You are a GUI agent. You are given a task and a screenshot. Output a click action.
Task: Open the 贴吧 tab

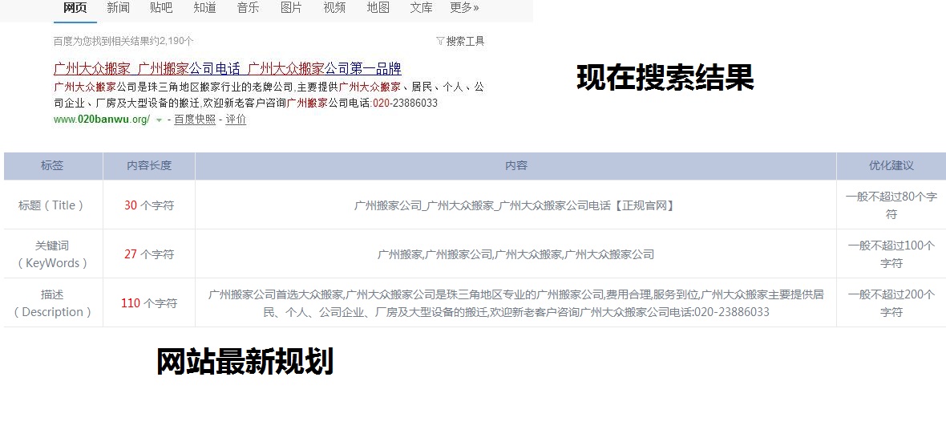pyautogui.click(x=161, y=8)
